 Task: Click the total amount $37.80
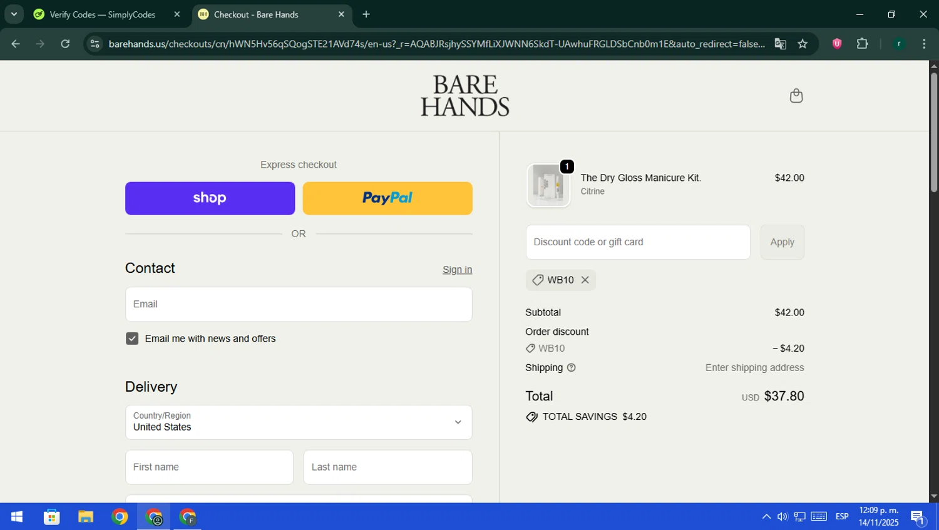[784, 396]
